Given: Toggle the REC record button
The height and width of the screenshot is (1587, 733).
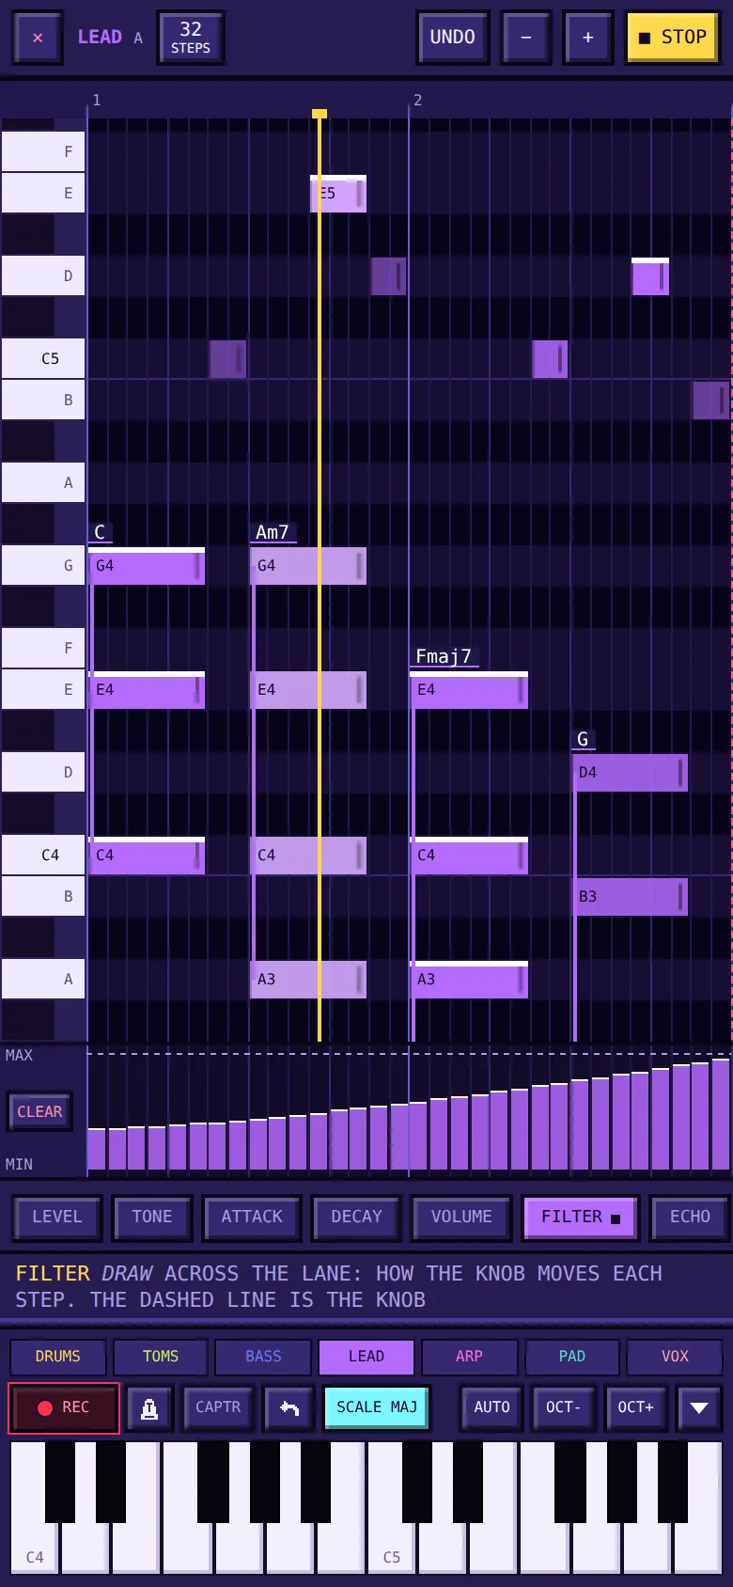Looking at the screenshot, I should click(64, 1408).
